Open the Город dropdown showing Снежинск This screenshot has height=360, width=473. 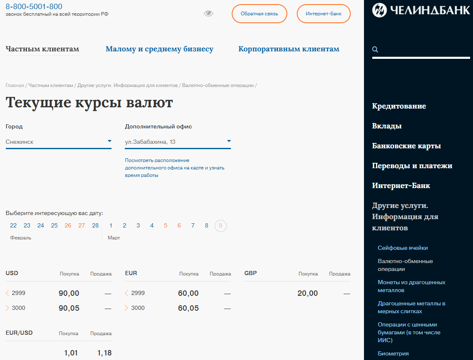[58, 142]
